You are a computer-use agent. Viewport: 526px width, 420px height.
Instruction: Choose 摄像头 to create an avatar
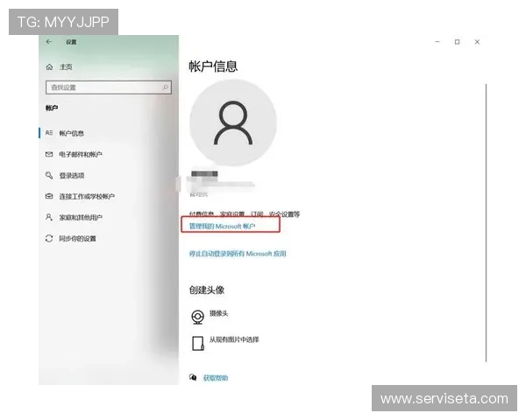218,313
